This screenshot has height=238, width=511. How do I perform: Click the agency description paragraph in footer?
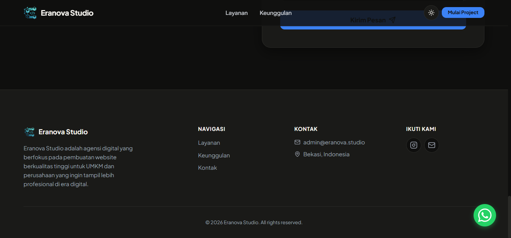pyautogui.click(x=79, y=166)
